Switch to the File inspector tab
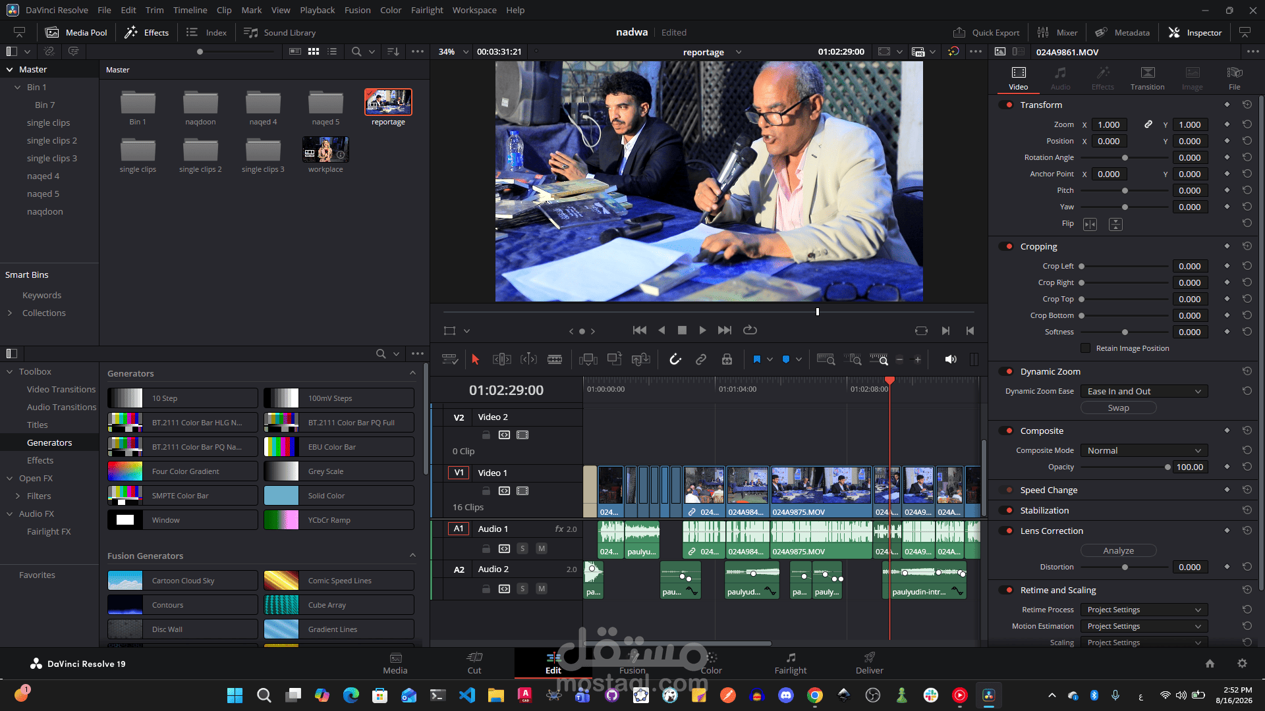1265x711 pixels. point(1234,78)
